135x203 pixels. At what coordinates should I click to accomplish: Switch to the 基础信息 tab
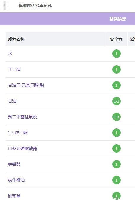(118, 19)
